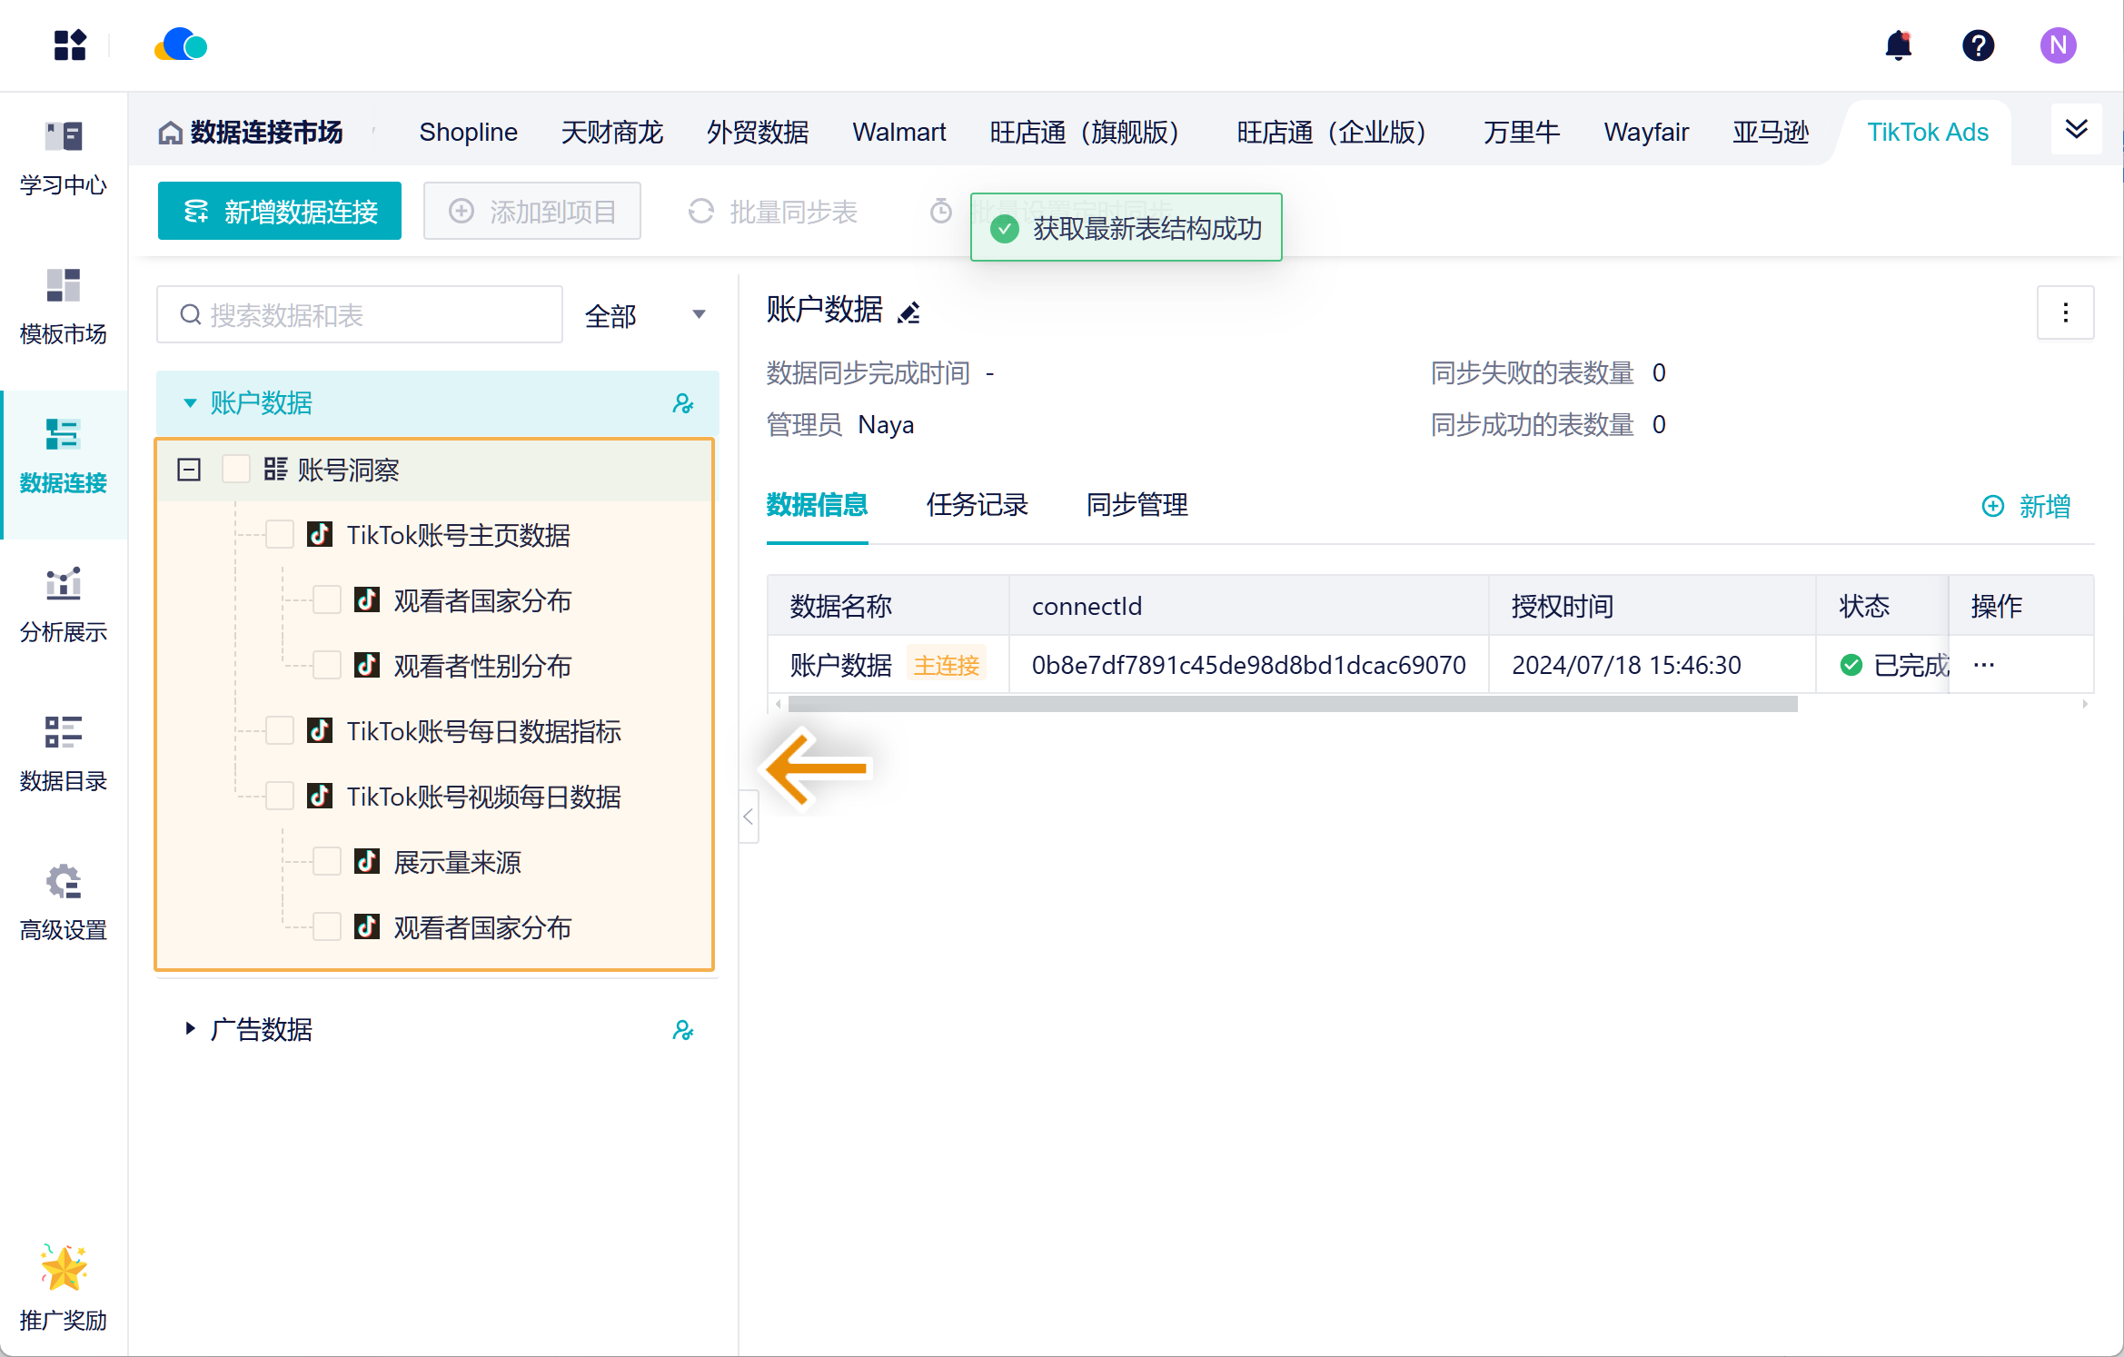Open the Walmart connector tab
2124x1357 pixels.
click(898, 133)
